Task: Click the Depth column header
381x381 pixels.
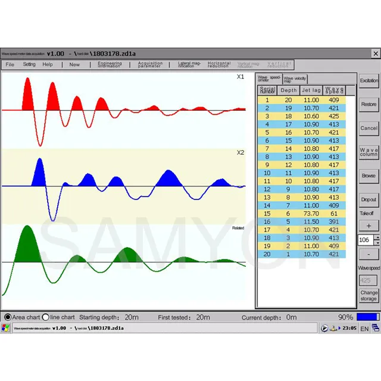Action: 288,90
